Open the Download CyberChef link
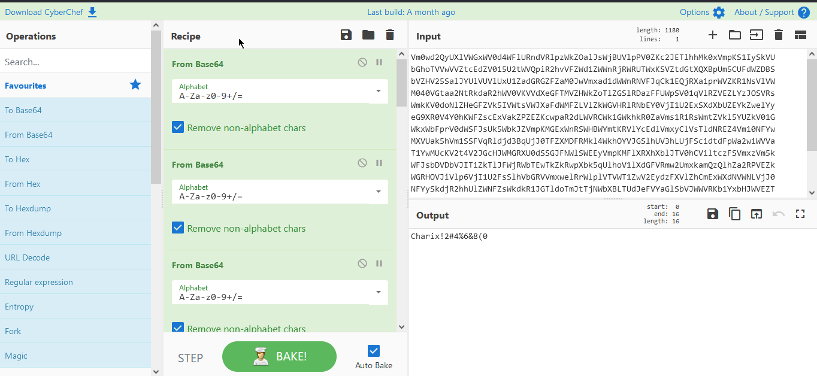817x376 pixels. click(50, 12)
